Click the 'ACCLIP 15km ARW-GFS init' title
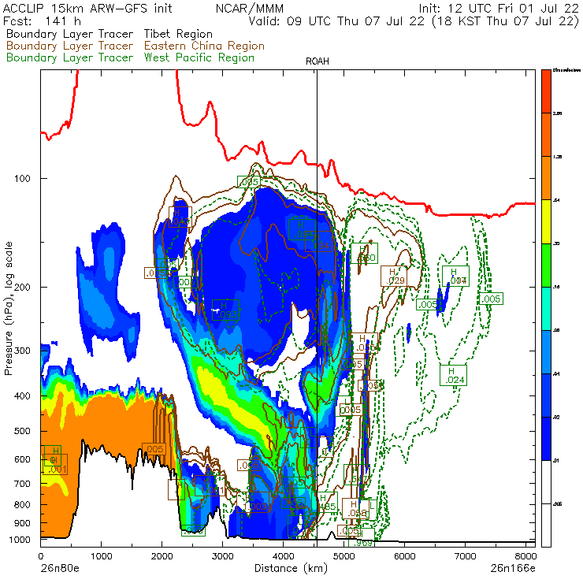Screen dimensions: 583x583 [x=87, y=8]
